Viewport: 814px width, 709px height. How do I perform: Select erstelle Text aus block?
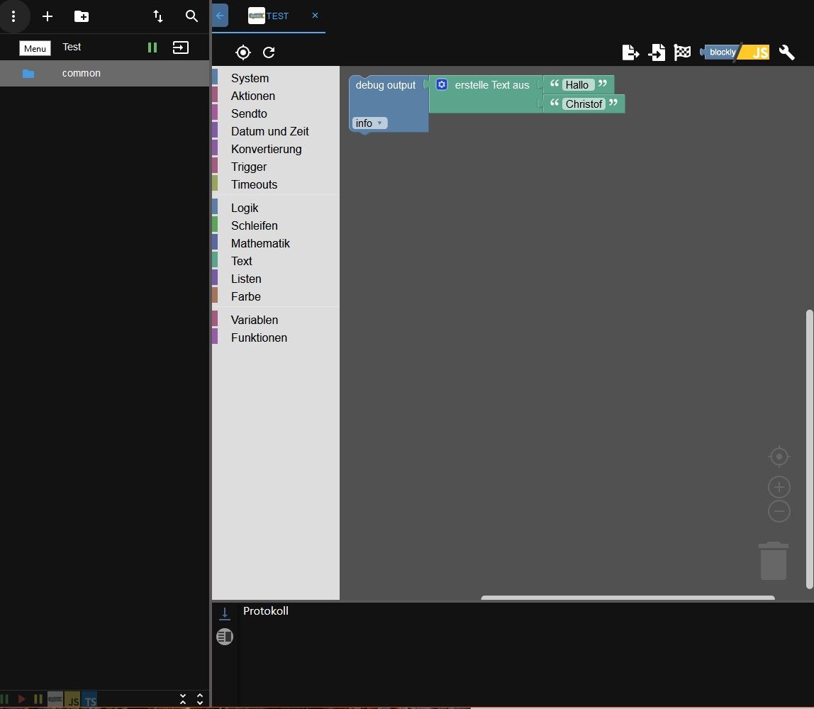[x=491, y=85]
